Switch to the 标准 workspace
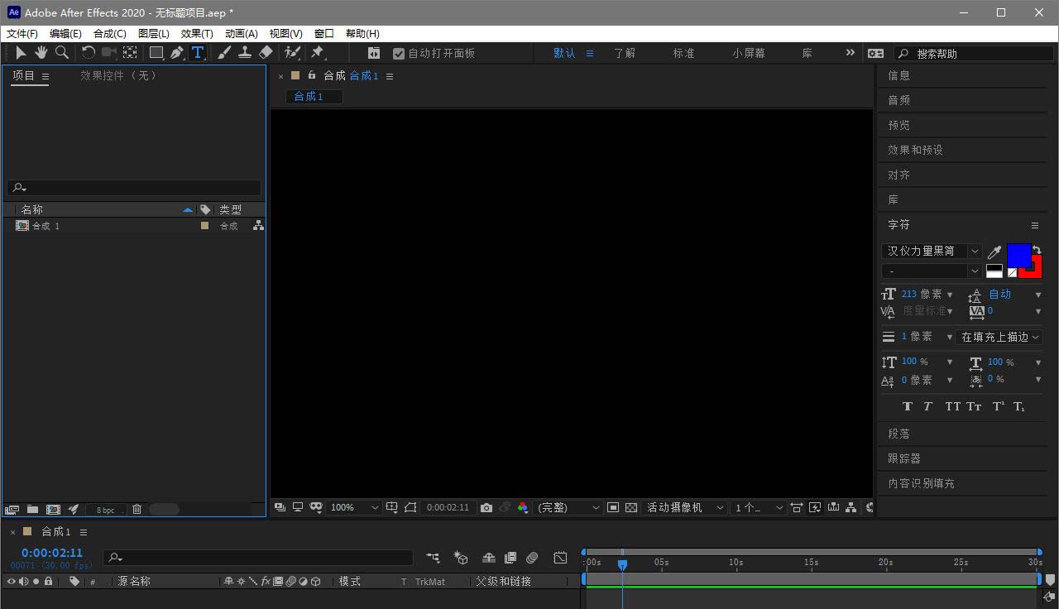Screen dimensions: 1059x609 click(683, 53)
